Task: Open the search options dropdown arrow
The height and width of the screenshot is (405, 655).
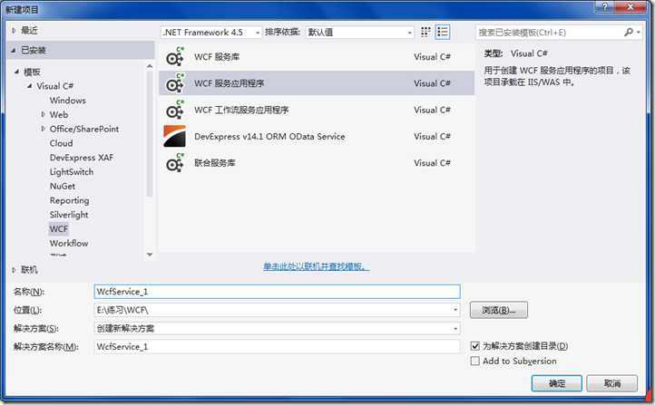Action: (639, 32)
